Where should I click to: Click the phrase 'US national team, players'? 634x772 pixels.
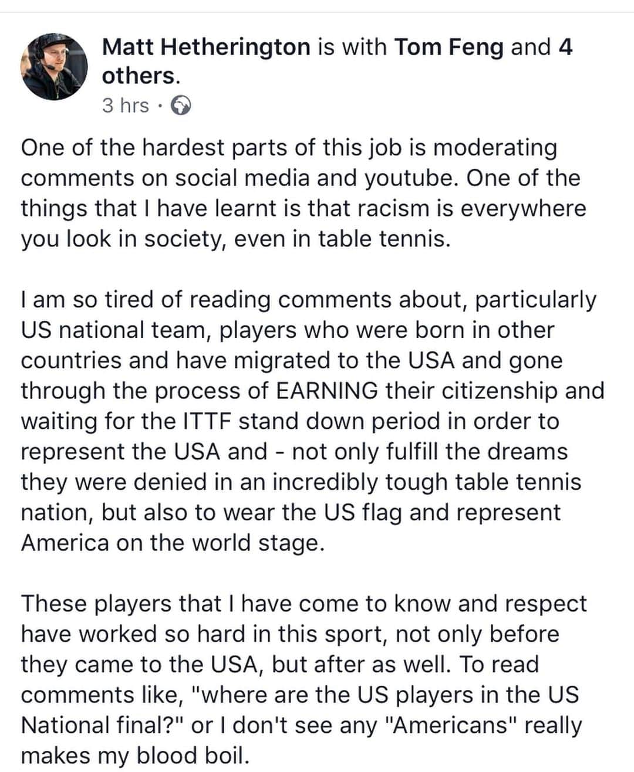point(158,330)
